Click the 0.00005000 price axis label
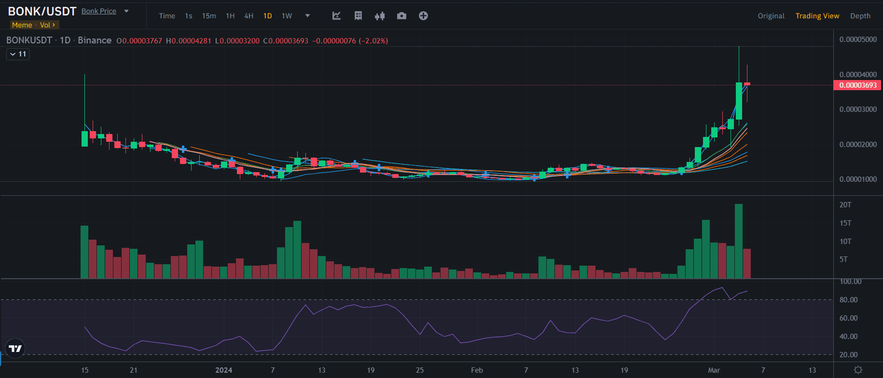This screenshot has width=883, height=378. pos(858,40)
